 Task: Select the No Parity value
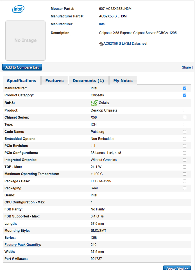click(98, 209)
